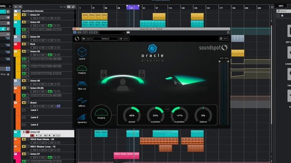Open the add-track dropdown arrow
Image resolution: width=291 pixels, height=163 pixels.
20,7
